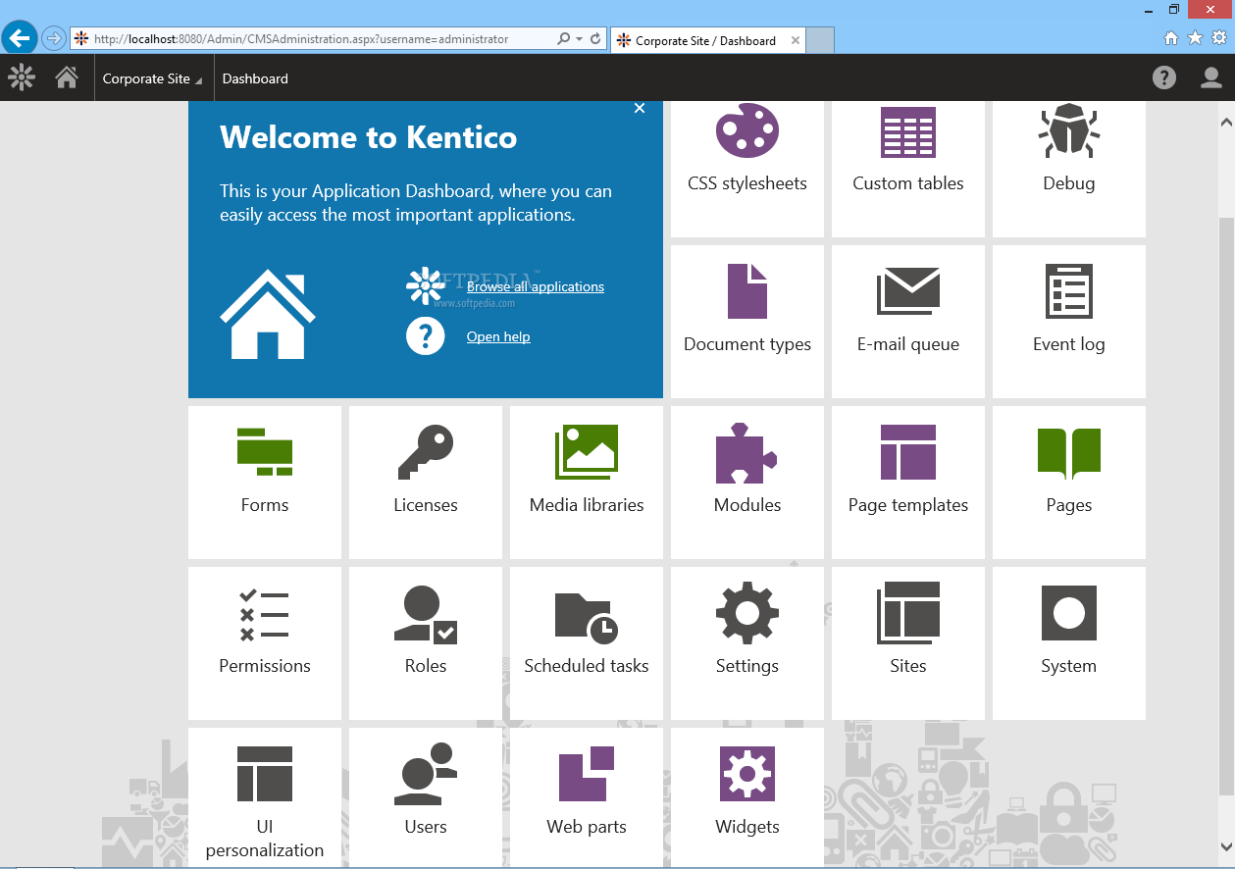Click the browser forward arrow button
Screen dimensions: 1235x869
pyautogui.click(x=53, y=38)
